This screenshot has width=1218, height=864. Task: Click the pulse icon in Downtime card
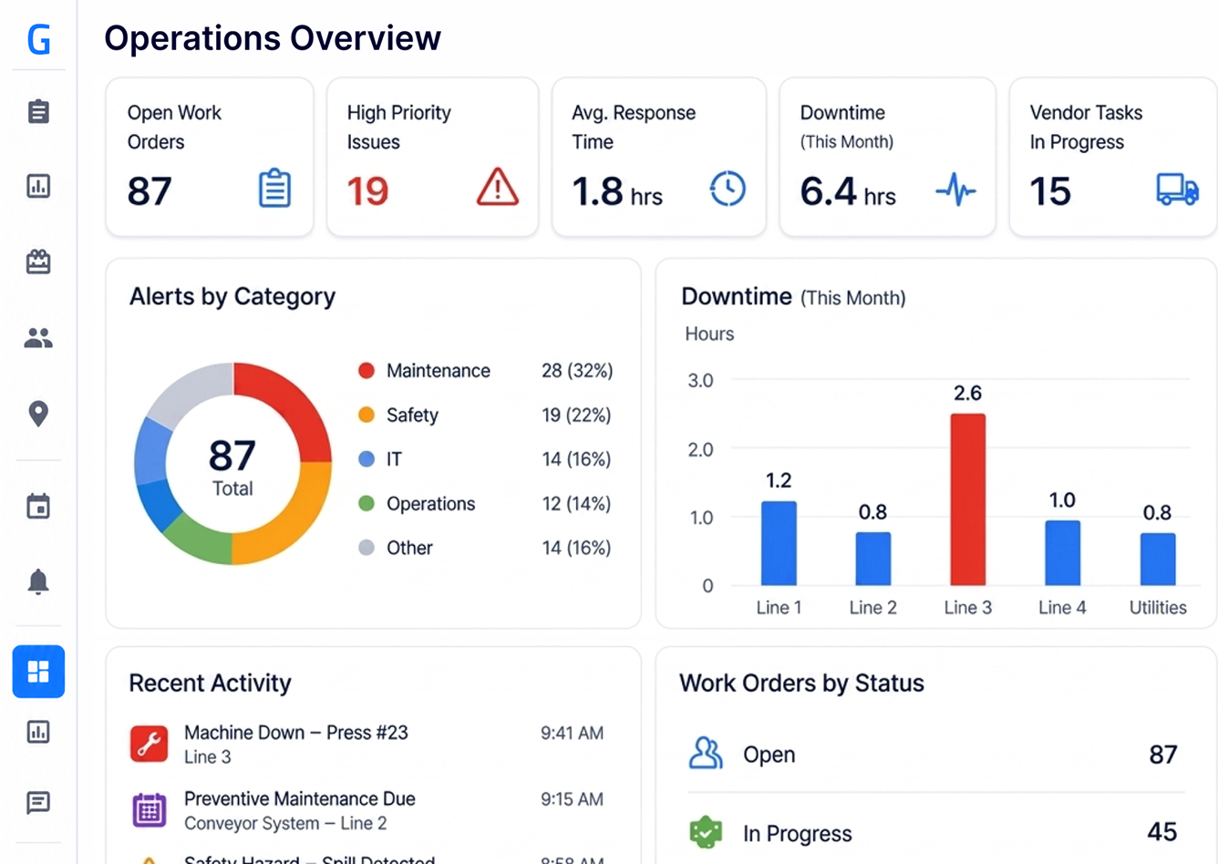[x=955, y=190]
